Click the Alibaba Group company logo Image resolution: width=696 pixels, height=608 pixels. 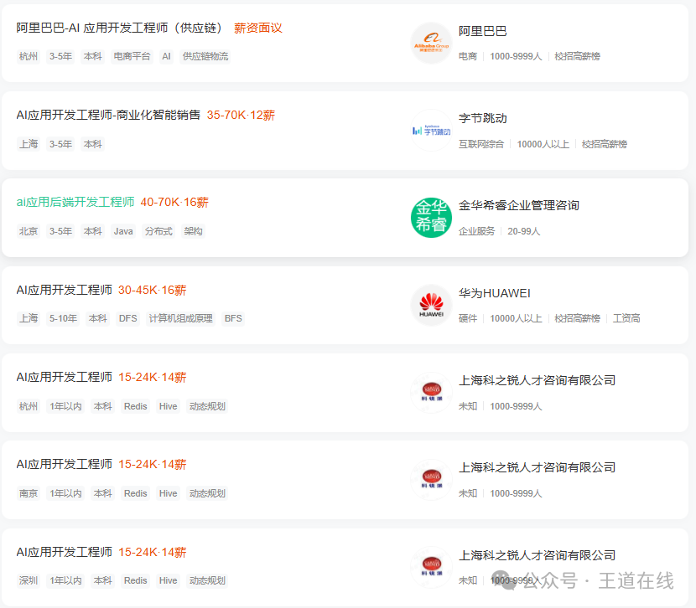click(x=431, y=43)
